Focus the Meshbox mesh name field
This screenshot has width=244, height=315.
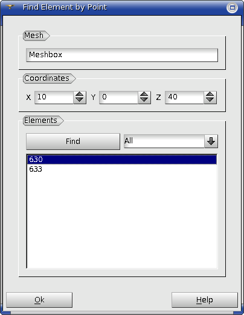click(122, 55)
